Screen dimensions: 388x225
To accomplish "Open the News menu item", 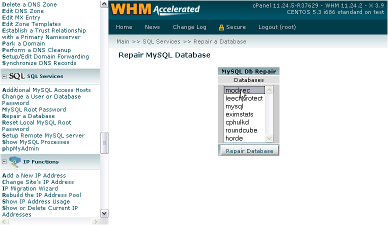I will point(152,27).
